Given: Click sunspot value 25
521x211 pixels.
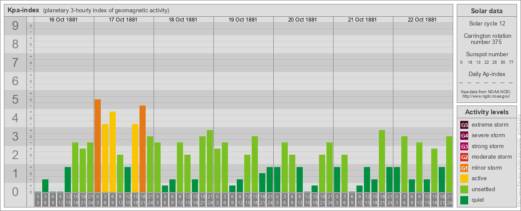Looking at the screenshot, I should [x=495, y=62].
